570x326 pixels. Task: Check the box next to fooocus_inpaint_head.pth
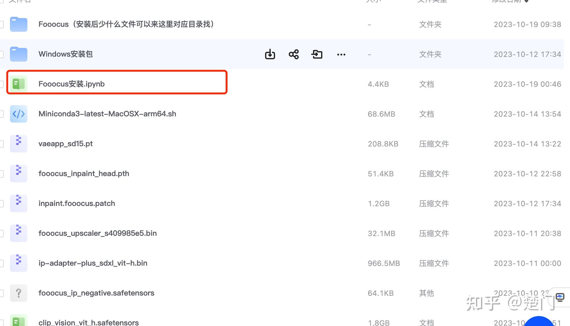1,174
